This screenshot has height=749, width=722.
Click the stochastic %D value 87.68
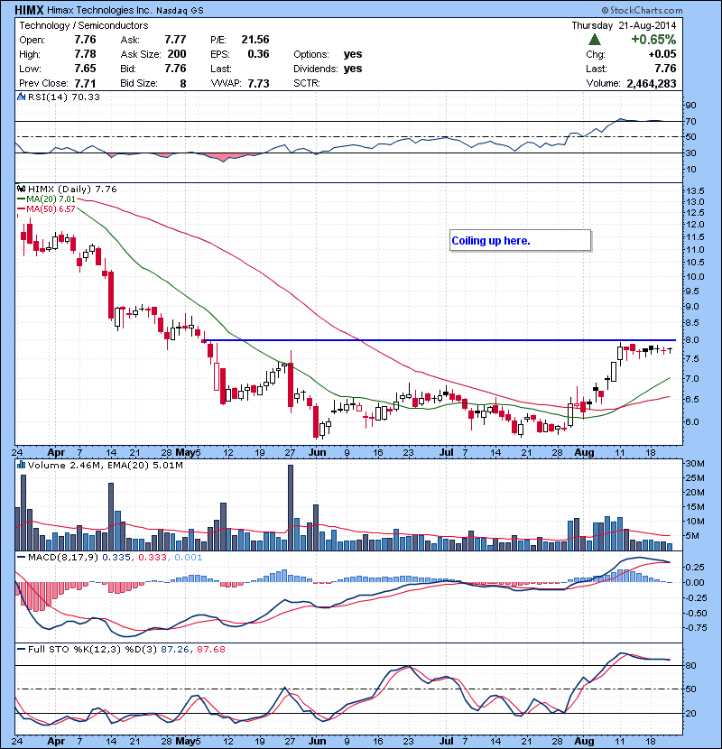(210, 650)
